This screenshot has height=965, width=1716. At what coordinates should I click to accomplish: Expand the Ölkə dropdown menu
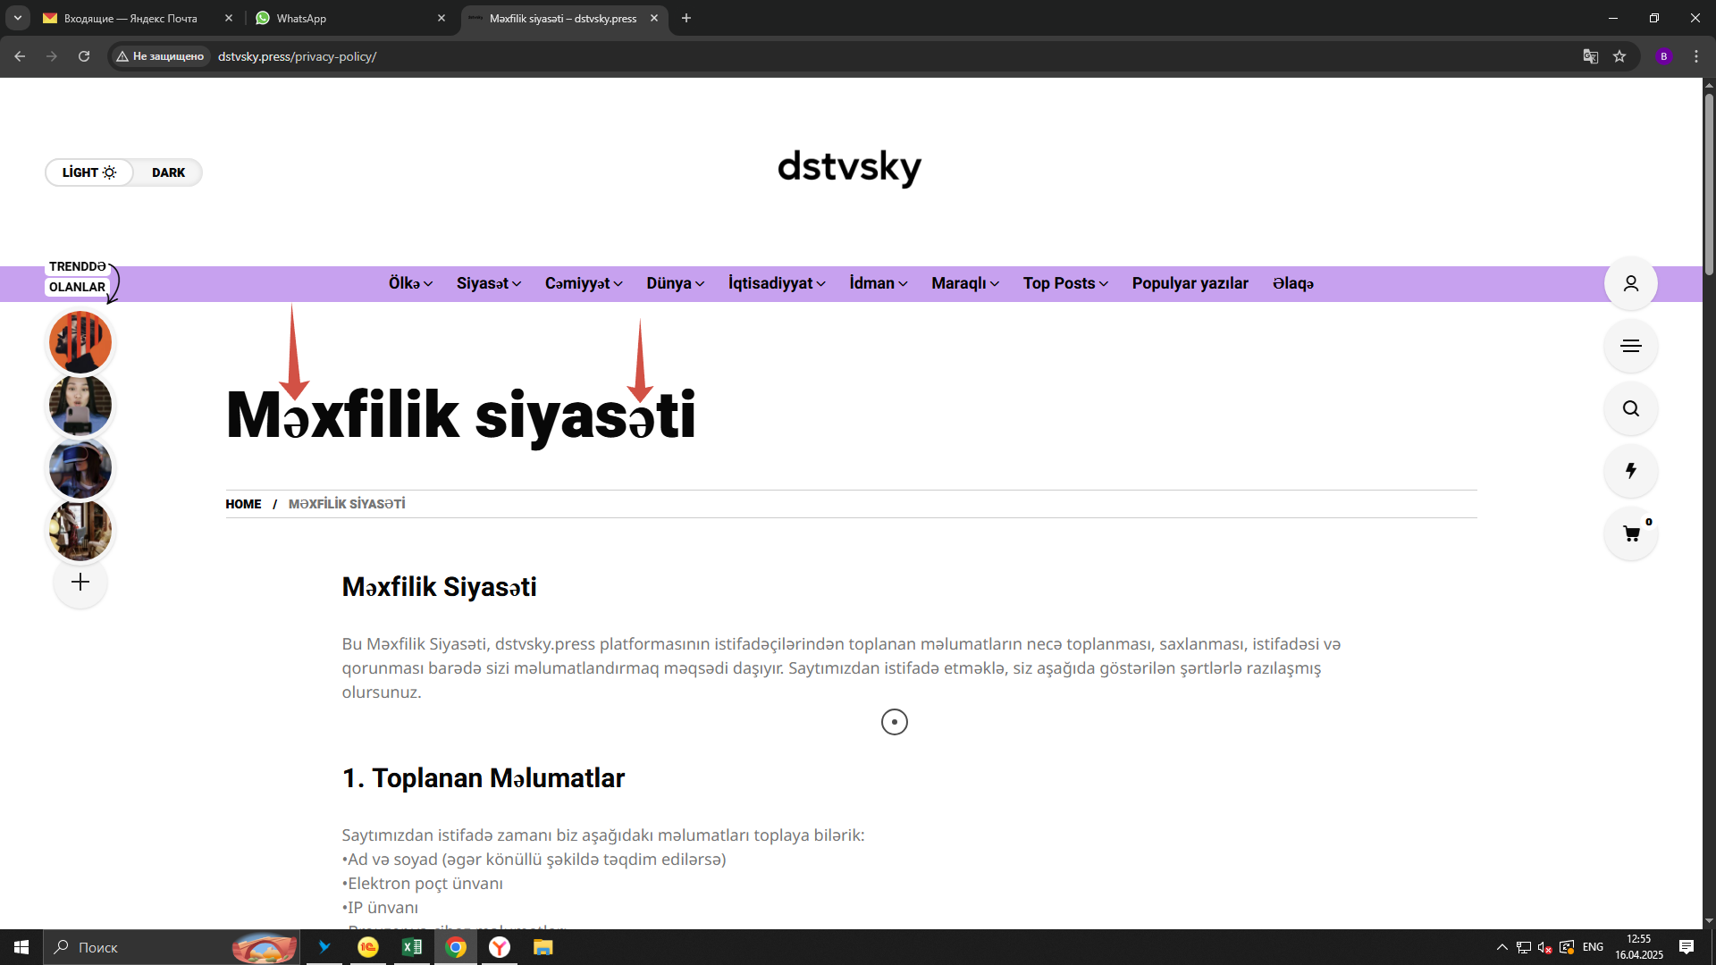(410, 283)
